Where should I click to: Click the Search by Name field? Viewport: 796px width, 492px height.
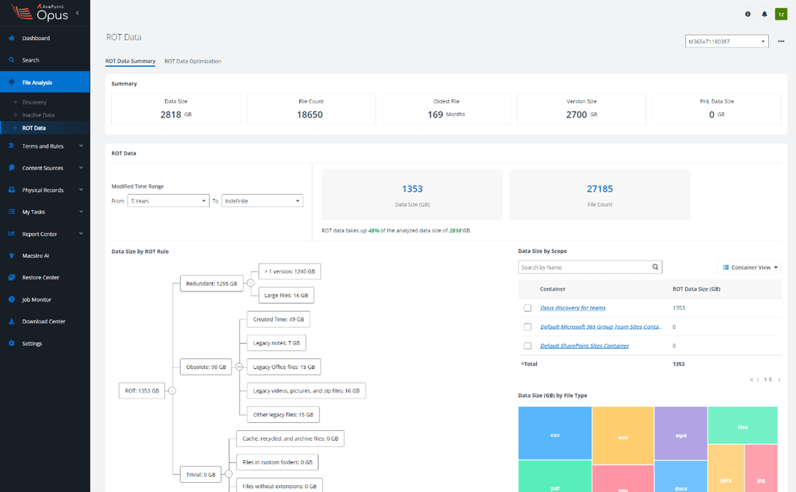[582, 267]
